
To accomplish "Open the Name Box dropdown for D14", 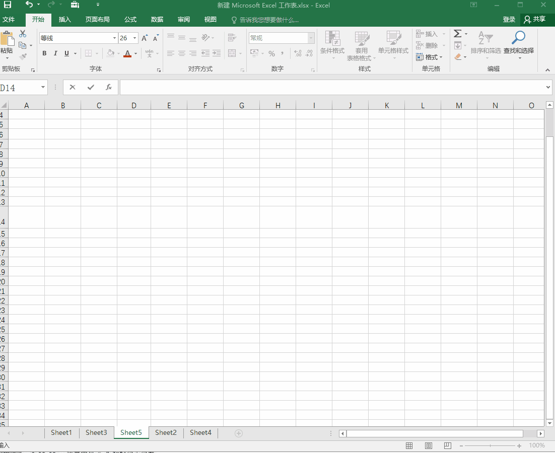I will (x=43, y=87).
